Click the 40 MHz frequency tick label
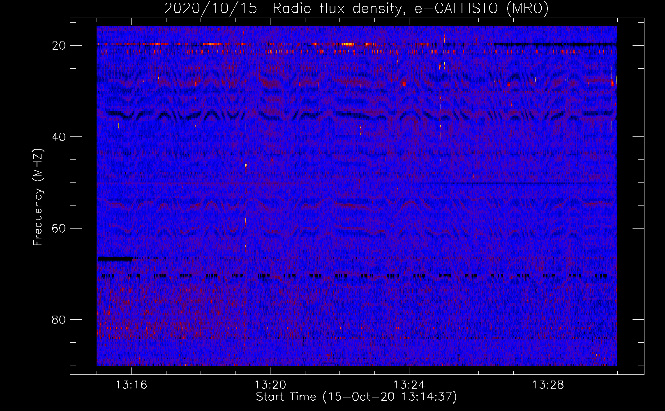The width and height of the screenshot is (665, 411). pos(59,137)
